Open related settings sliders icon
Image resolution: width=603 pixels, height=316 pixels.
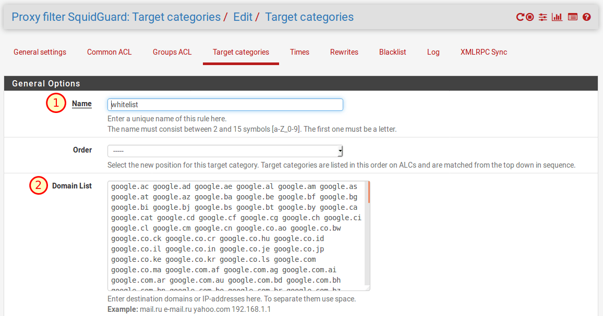tap(543, 17)
